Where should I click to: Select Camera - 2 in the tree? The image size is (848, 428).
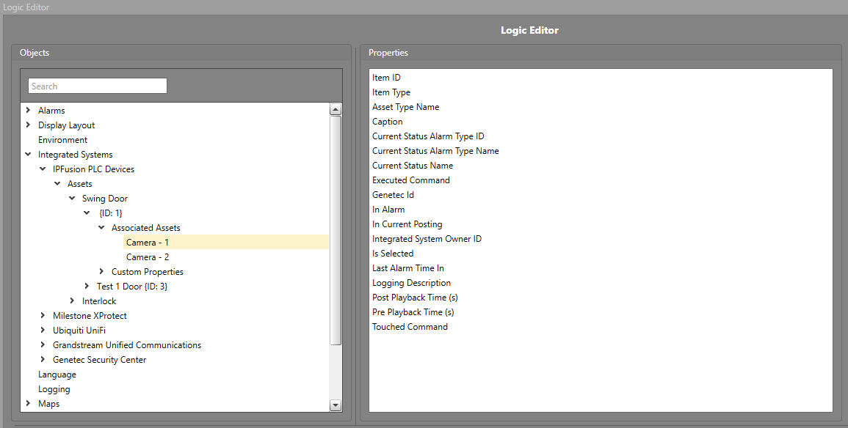coord(148,257)
